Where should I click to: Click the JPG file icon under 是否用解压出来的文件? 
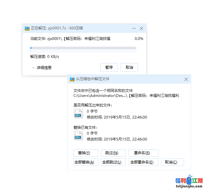78,114
